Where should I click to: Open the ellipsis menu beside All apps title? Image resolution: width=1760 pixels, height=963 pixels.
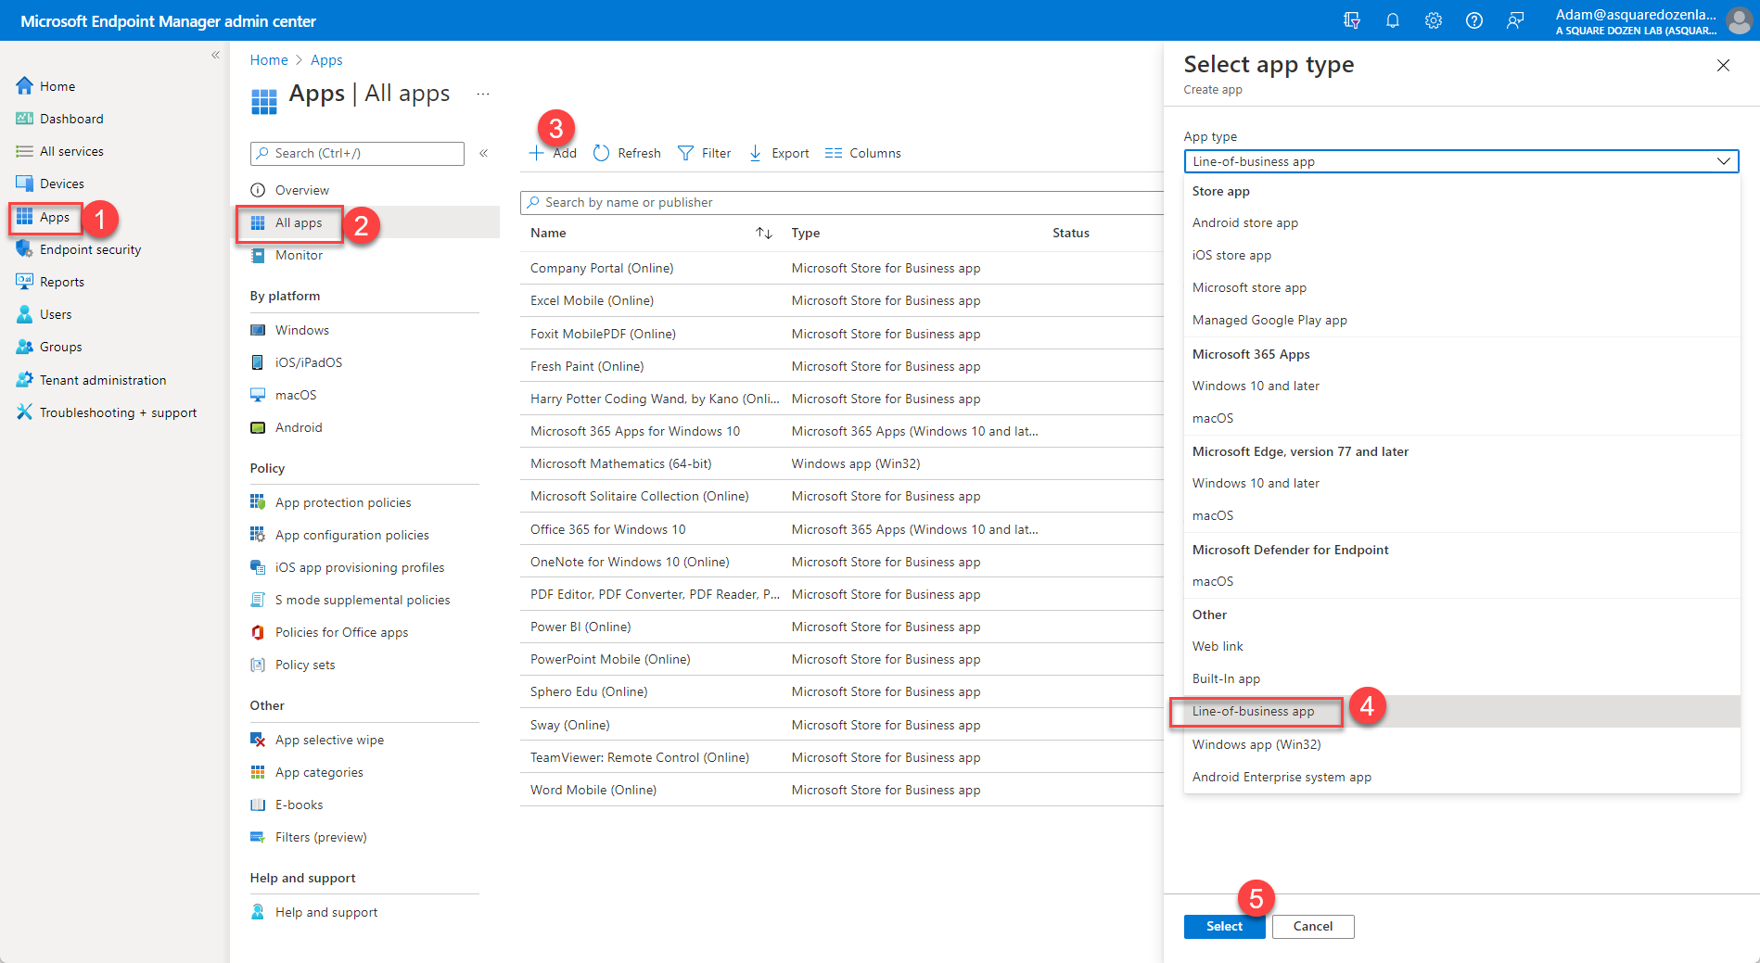[483, 94]
